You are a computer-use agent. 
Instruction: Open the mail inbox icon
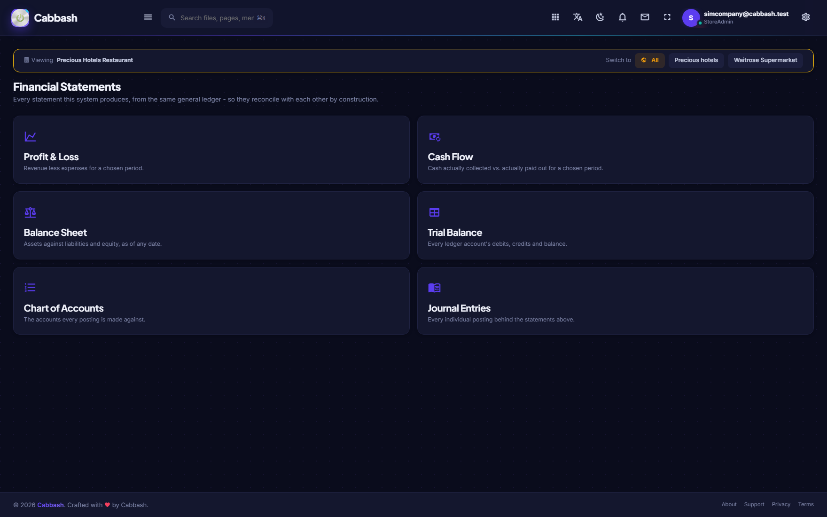(x=645, y=17)
